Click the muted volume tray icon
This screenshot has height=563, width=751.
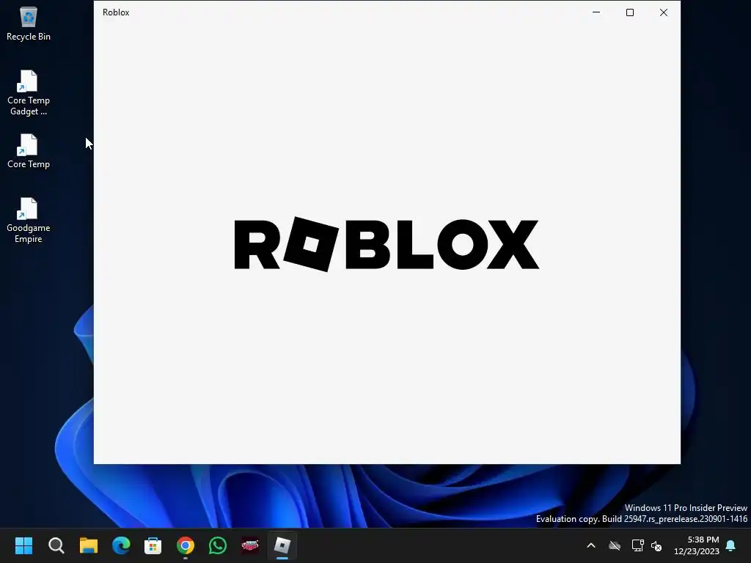(656, 545)
